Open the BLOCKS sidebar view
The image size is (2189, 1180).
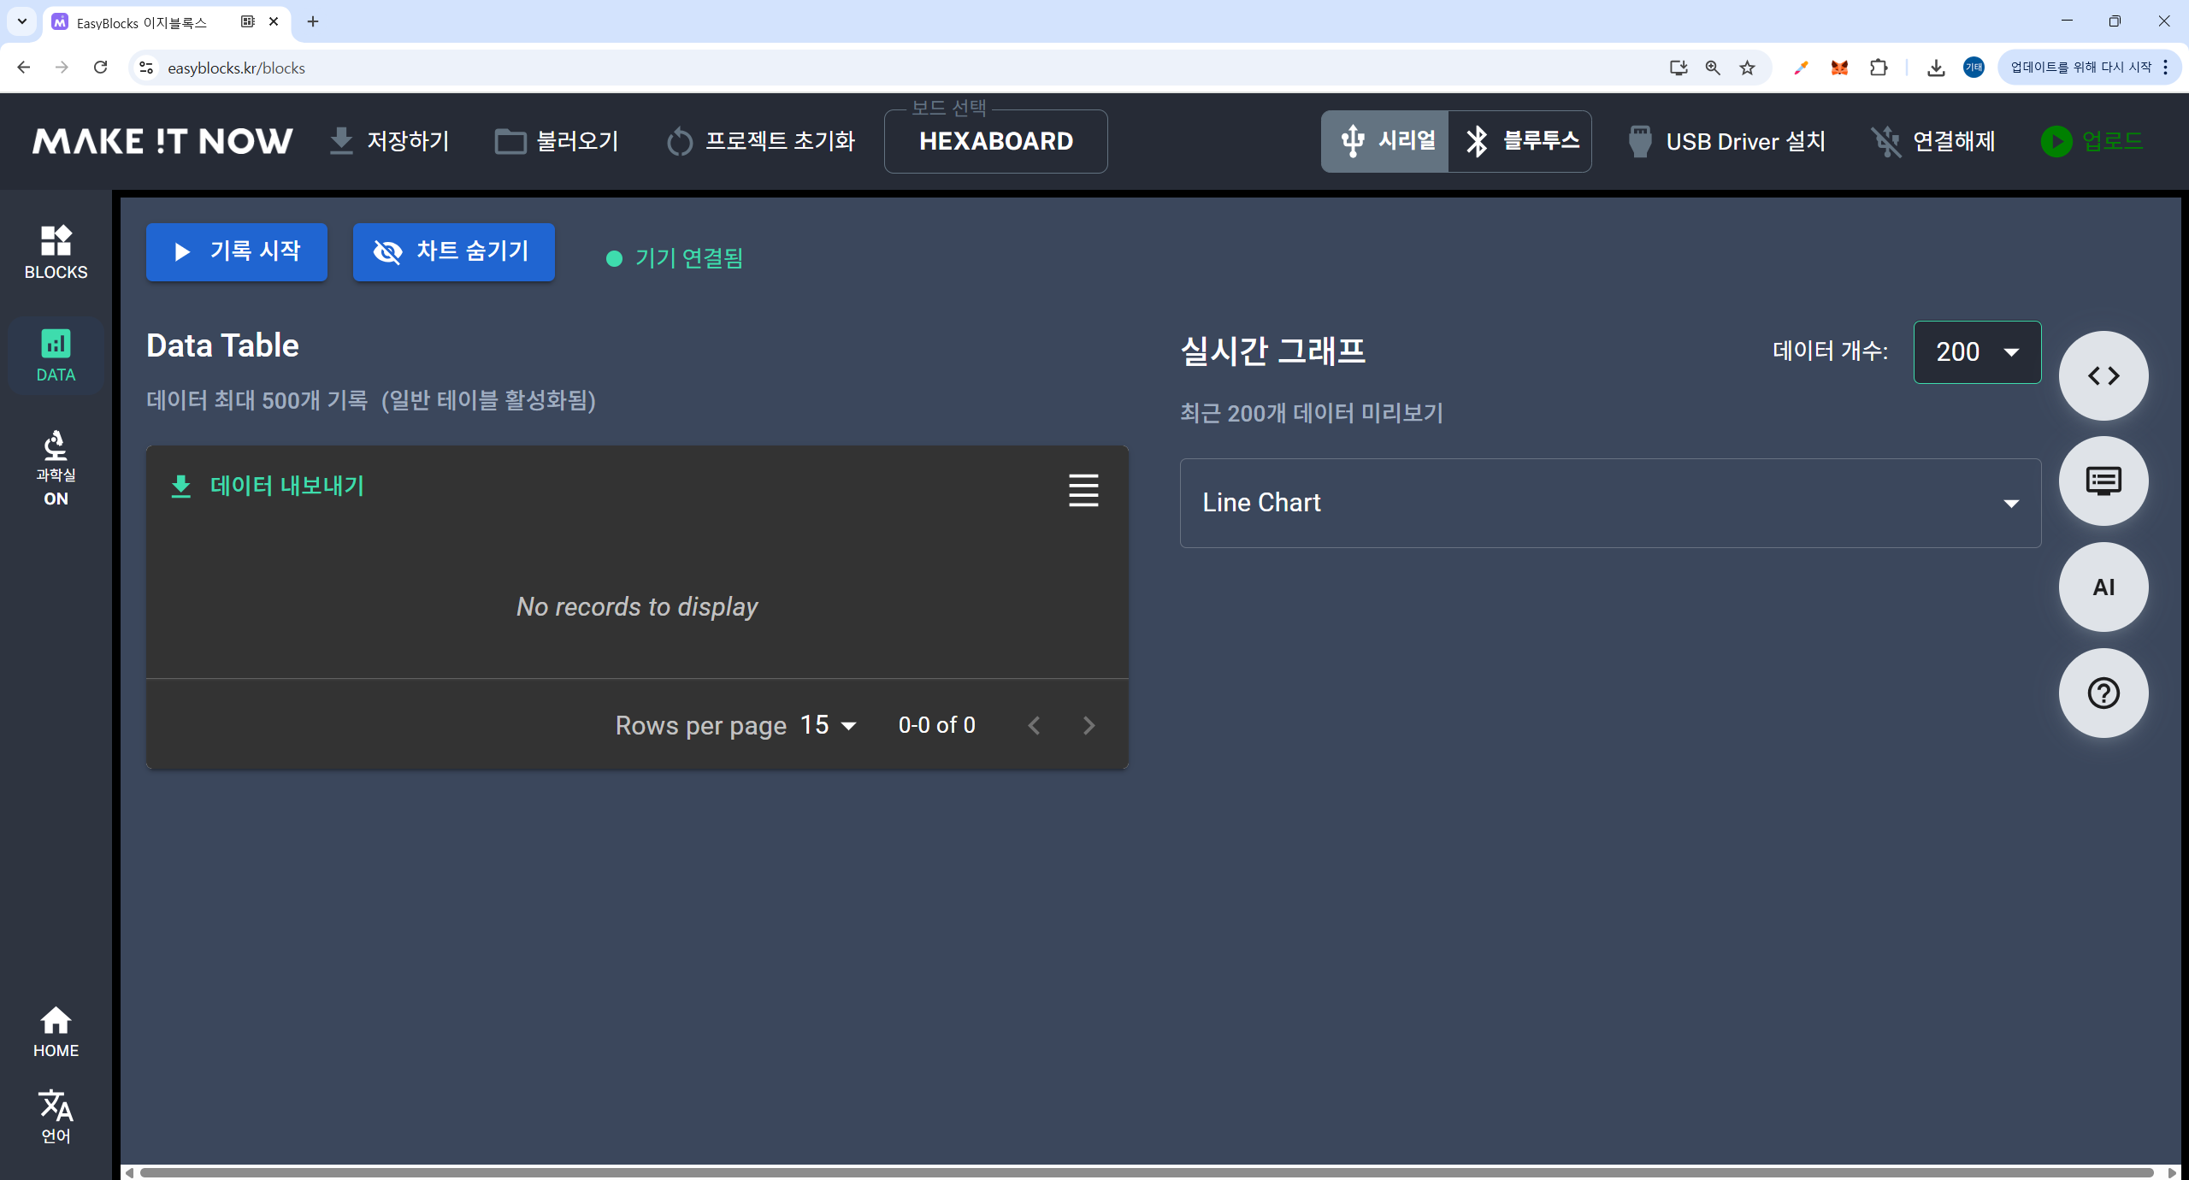coord(56,251)
